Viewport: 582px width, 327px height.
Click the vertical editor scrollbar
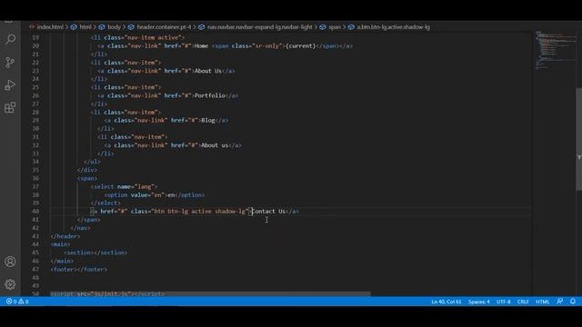coord(578,139)
